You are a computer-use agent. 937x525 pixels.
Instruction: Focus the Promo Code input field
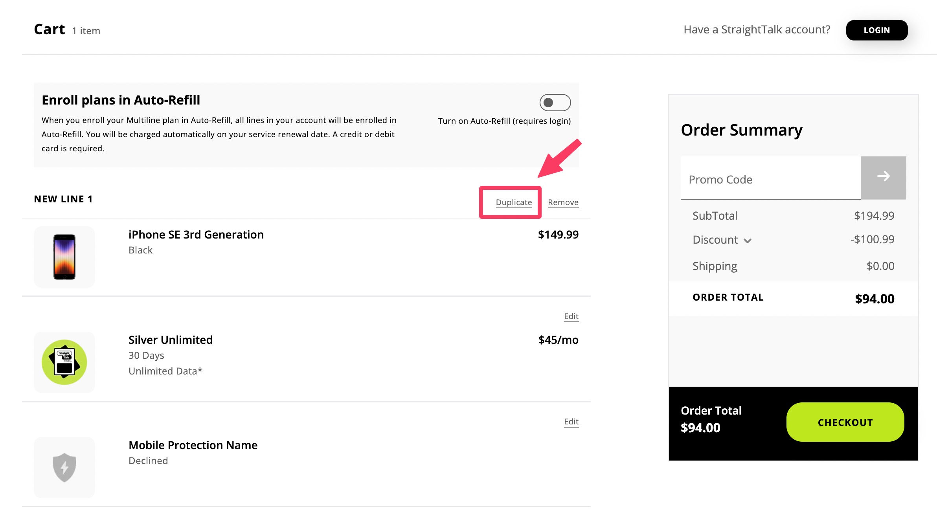pyautogui.click(x=770, y=180)
